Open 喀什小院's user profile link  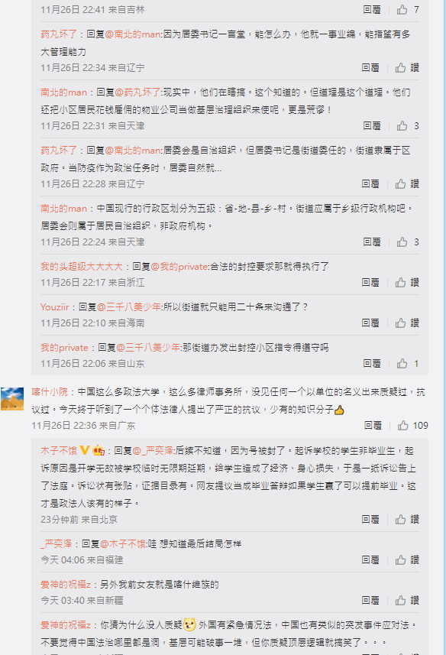(x=50, y=392)
